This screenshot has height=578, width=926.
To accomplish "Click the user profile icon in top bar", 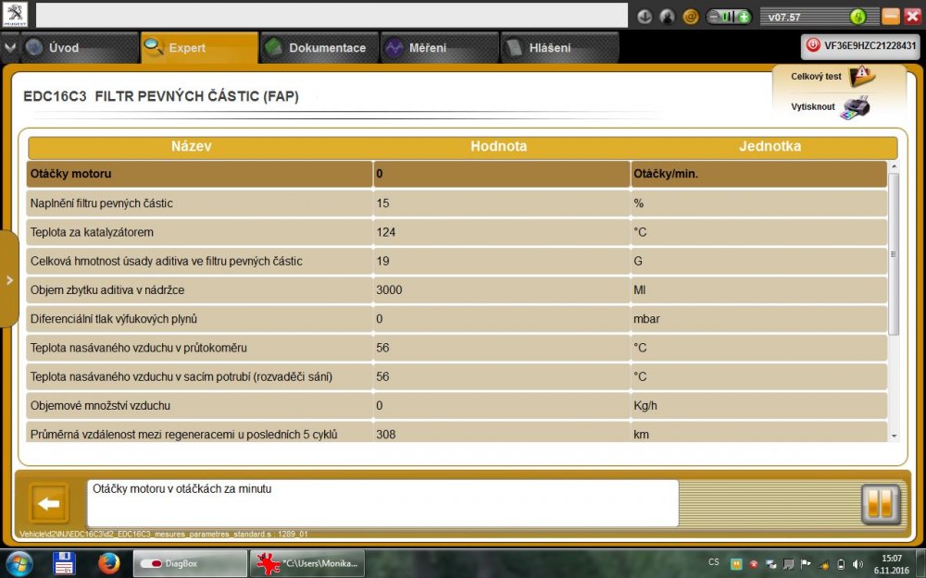I will 668,17.
